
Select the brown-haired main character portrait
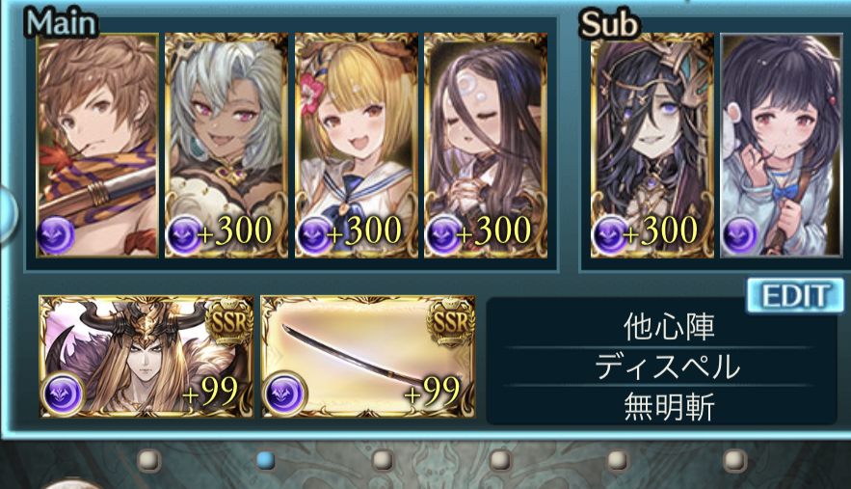97,145
